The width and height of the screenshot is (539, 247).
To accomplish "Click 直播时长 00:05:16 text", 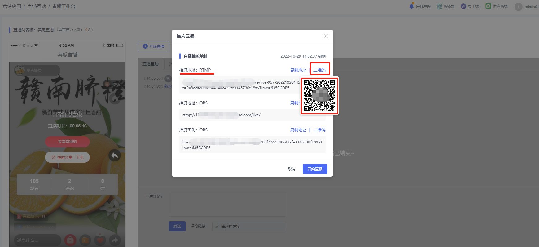I will 67,126.
